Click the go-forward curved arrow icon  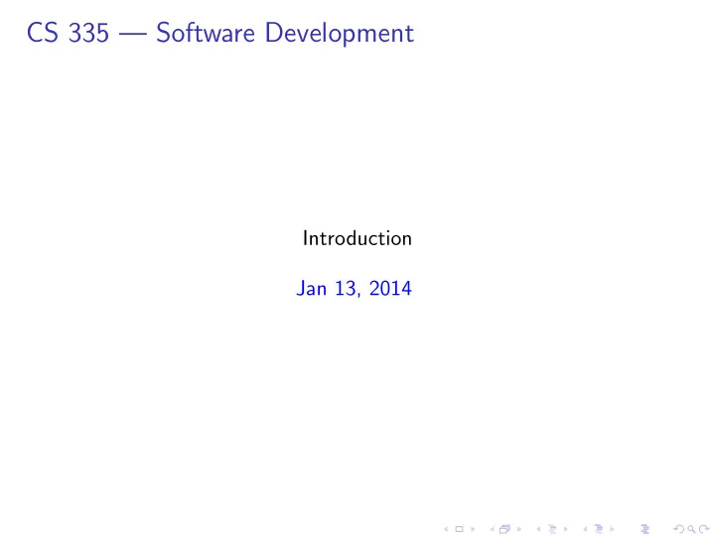(704, 529)
